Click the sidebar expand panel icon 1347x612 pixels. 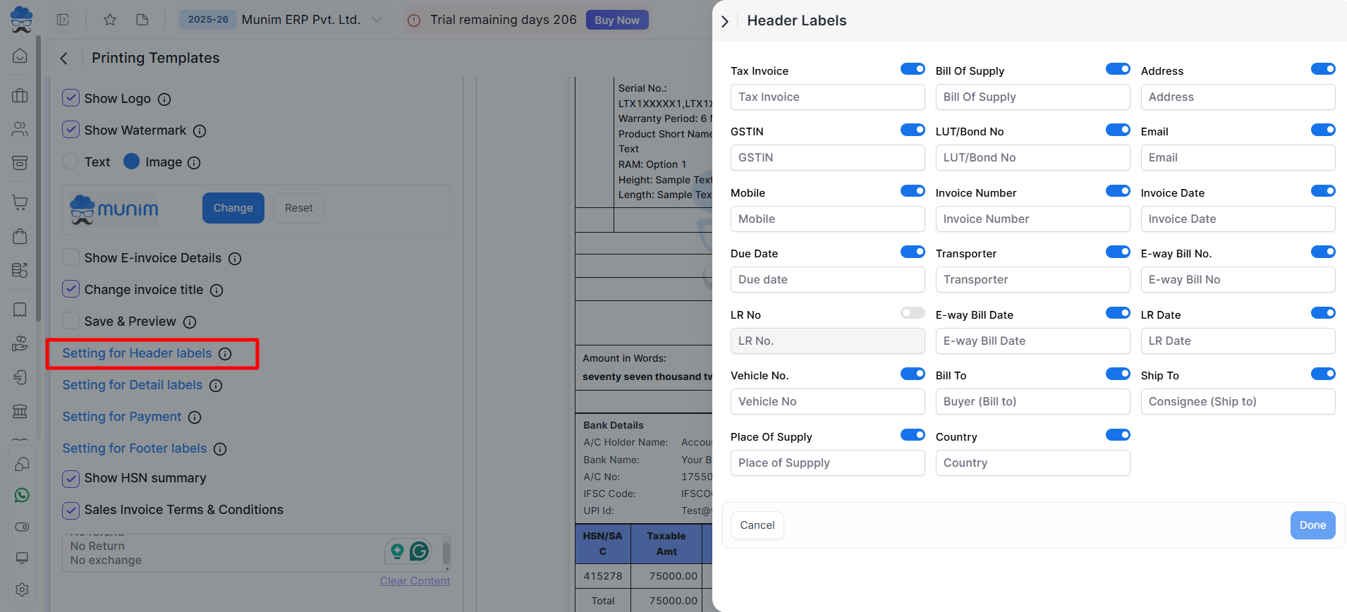click(x=63, y=20)
